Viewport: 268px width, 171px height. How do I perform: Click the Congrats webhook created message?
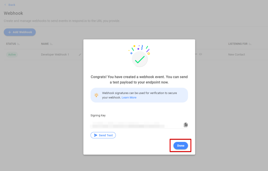(139, 79)
